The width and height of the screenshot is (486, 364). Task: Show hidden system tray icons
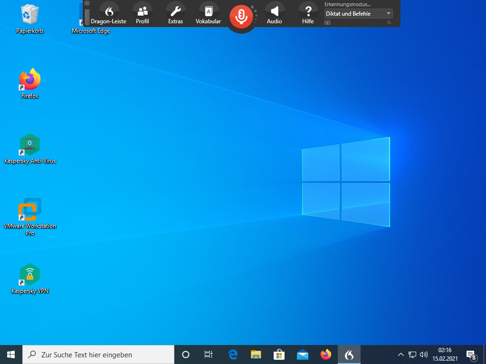point(401,355)
